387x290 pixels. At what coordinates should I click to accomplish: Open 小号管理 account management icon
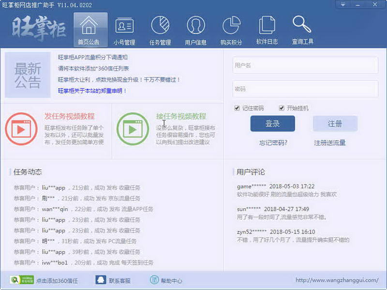point(124,30)
